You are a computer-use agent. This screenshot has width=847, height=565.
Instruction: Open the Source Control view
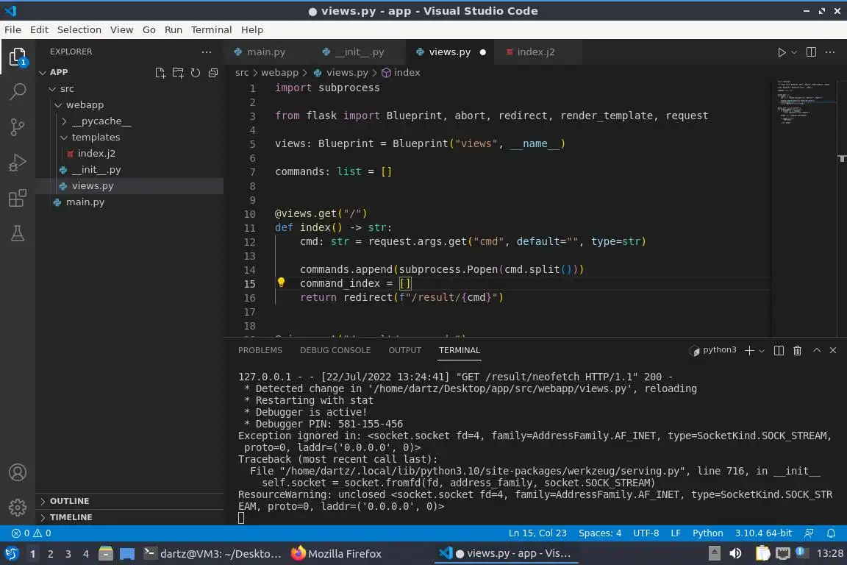click(x=18, y=127)
